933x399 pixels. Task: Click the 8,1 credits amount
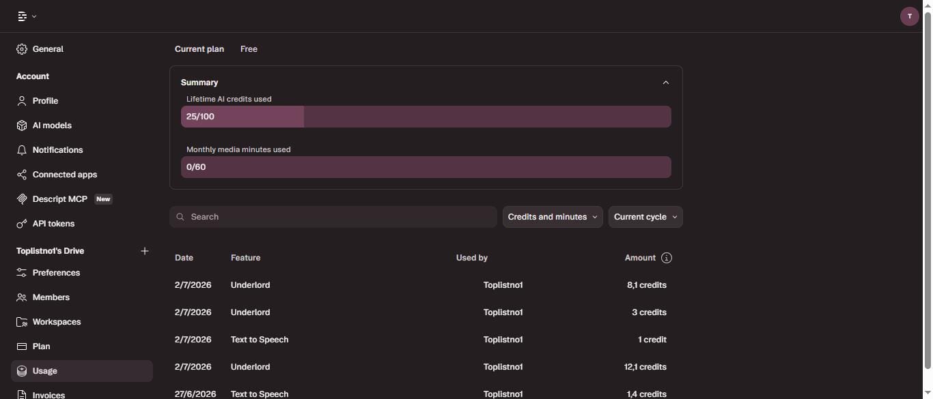647,285
